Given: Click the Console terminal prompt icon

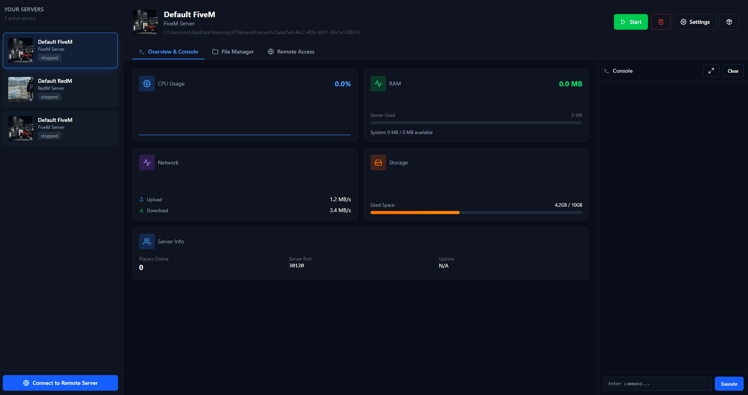Looking at the screenshot, I should point(606,71).
